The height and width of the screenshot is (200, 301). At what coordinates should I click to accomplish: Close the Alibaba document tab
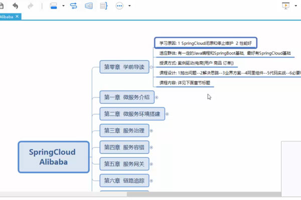pyautogui.click(x=17, y=16)
